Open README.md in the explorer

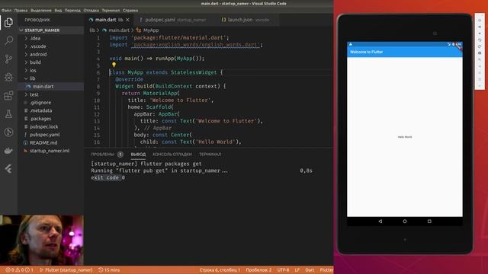tap(43, 143)
